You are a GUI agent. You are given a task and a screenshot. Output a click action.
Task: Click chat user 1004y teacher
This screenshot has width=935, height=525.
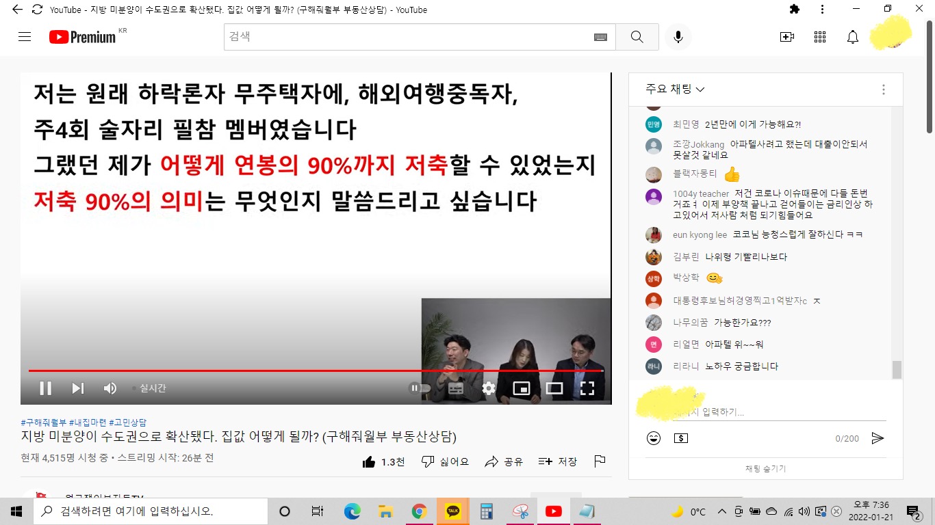point(701,194)
